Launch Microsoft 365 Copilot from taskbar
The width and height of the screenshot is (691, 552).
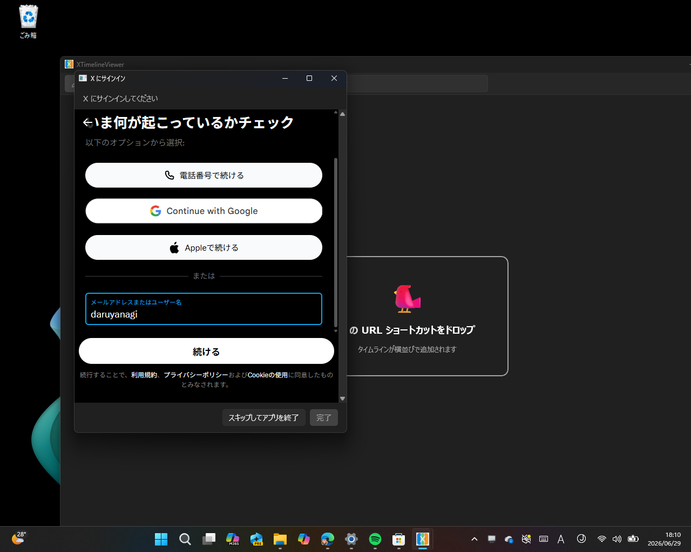coord(233,539)
